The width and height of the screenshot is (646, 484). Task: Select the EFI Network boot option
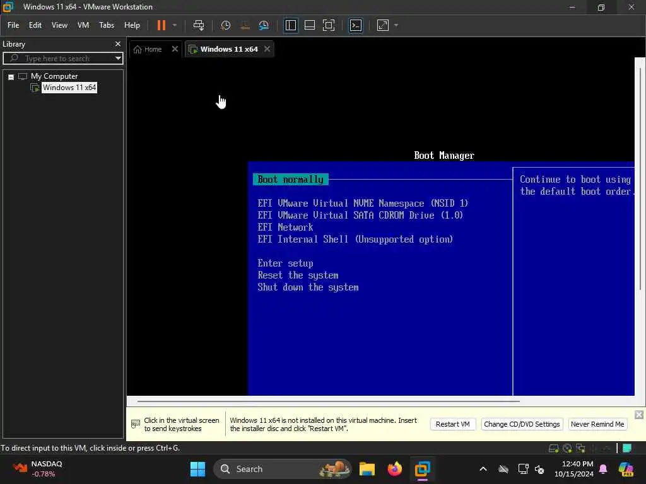285,227
